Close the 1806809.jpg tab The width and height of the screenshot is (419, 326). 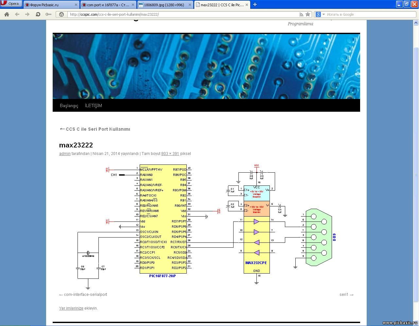coord(190,5)
